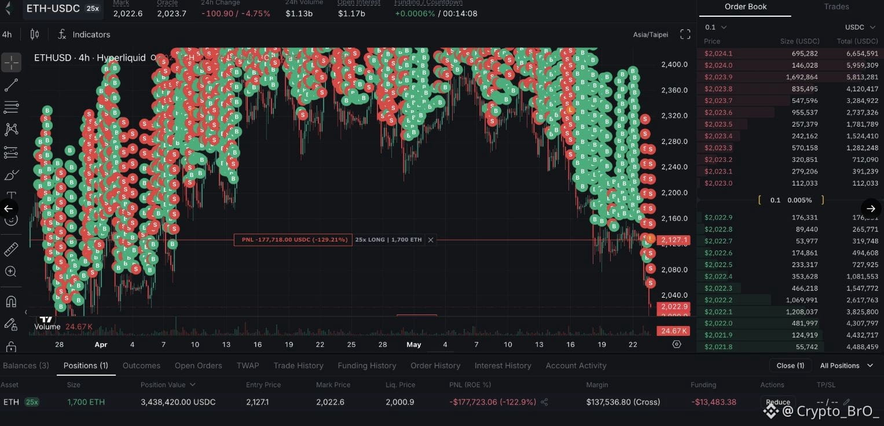The height and width of the screenshot is (426, 884).
Task: Open the TWAP tab
Action: pyautogui.click(x=248, y=365)
